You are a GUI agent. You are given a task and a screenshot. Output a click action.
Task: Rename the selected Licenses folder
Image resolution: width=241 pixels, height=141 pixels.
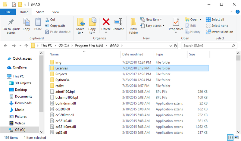(118, 24)
